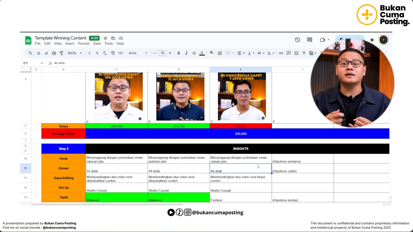Open the text rotation dropdown

tap(270, 53)
